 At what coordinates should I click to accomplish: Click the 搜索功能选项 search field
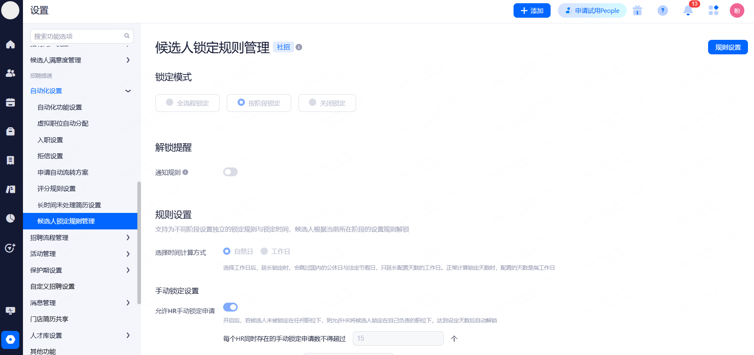tap(79, 36)
